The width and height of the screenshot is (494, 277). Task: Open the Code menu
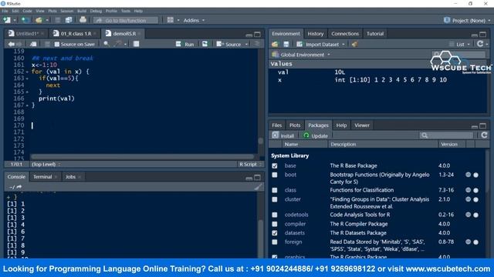click(27, 11)
